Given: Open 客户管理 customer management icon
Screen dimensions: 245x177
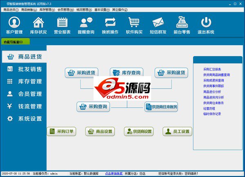Looking at the screenshot, I should (14, 25).
